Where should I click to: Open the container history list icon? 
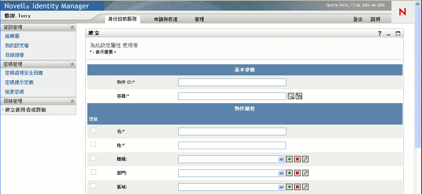299,96
